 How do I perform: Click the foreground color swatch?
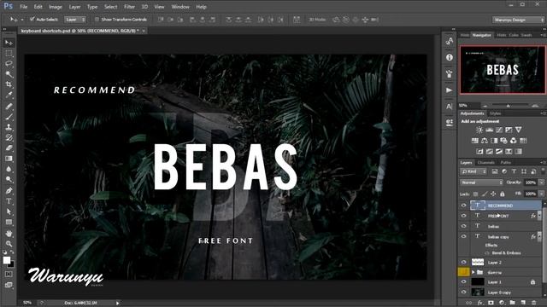[7, 260]
